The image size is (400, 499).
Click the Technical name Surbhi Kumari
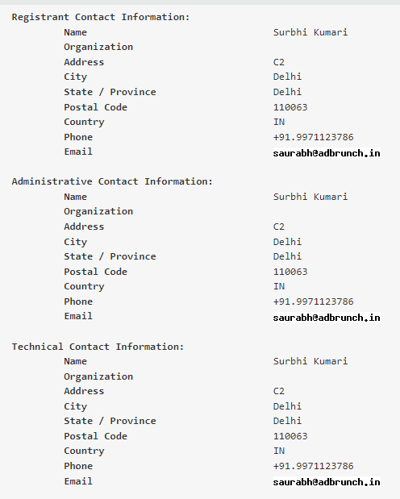[x=310, y=361]
